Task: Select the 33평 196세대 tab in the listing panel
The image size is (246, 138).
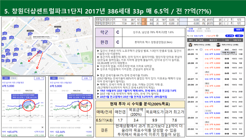Action: pyautogui.click(x=191, y=30)
